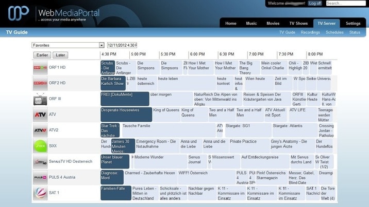Open the Recordings submenu link
This screenshot has width=369, height=207.
[x=310, y=32]
